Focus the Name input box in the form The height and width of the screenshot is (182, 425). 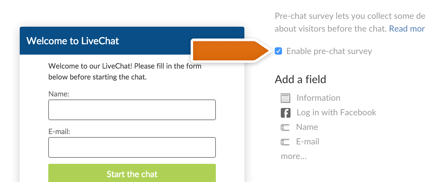[x=132, y=110]
